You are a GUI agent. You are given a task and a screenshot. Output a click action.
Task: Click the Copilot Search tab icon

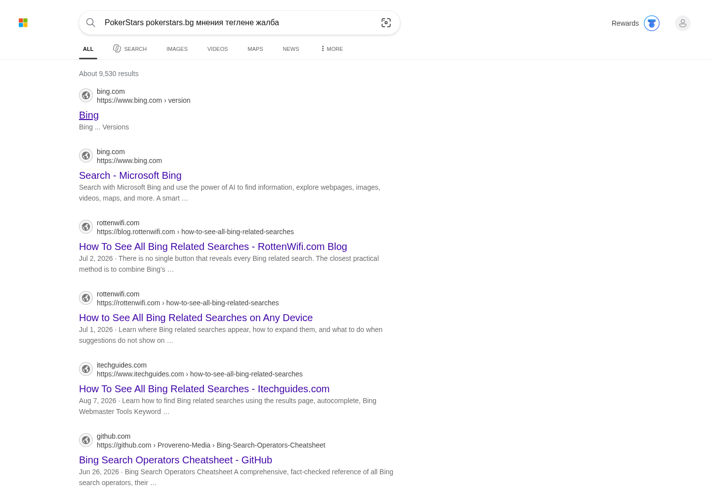pyautogui.click(x=117, y=48)
